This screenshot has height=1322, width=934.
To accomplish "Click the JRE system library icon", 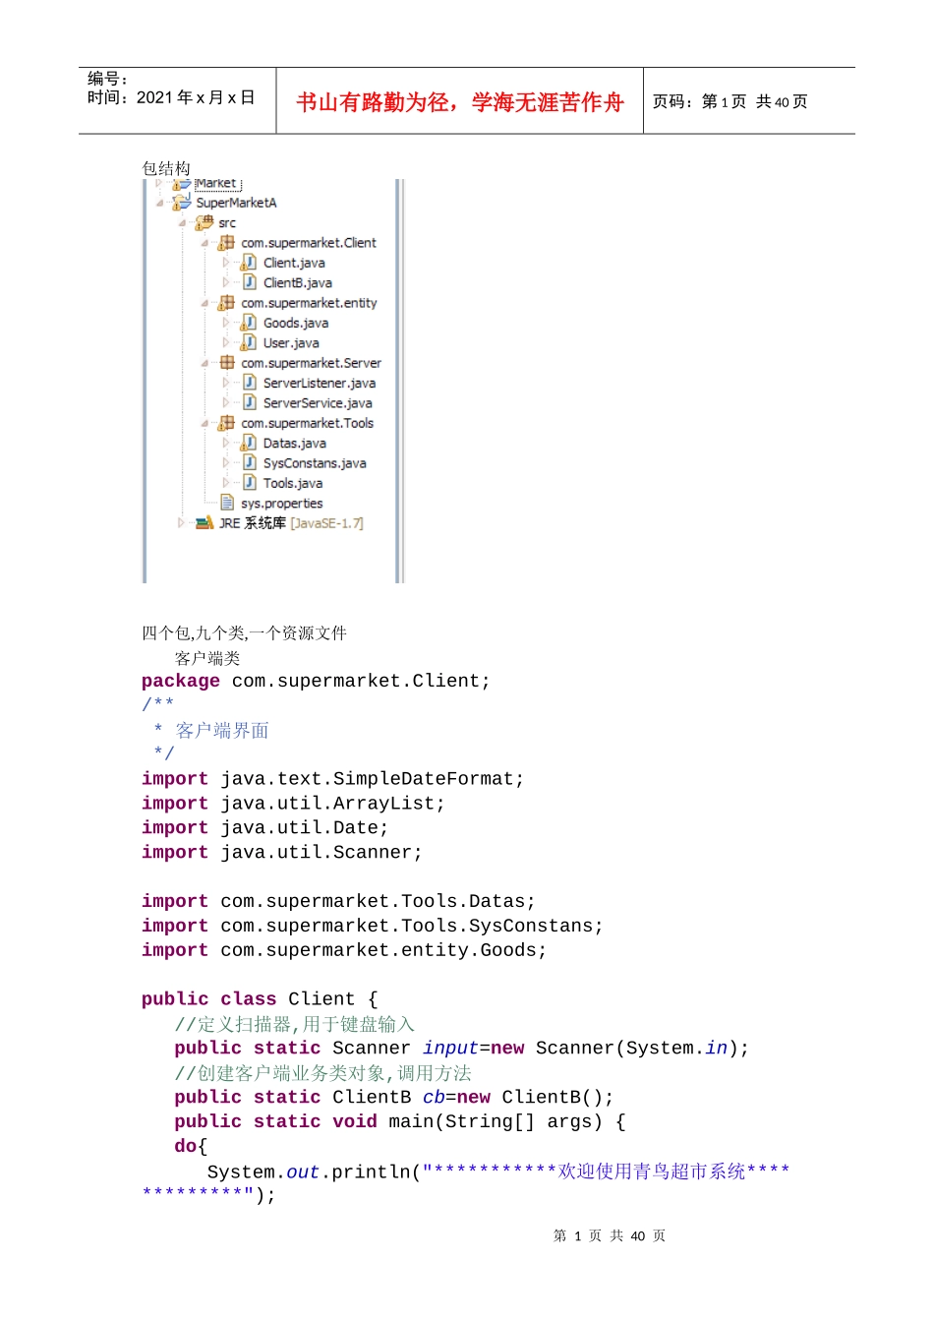I will pyautogui.click(x=204, y=523).
